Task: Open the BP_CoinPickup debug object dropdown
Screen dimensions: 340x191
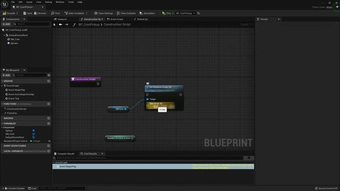Action: [x=185, y=13]
